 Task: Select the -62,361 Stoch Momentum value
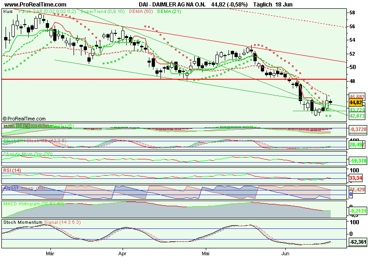[x=358, y=242]
